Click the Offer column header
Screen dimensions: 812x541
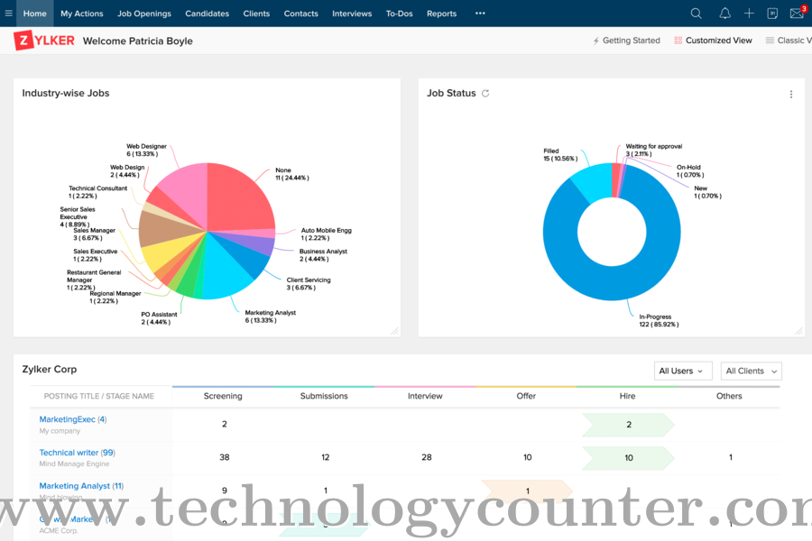click(x=526, y=396)
